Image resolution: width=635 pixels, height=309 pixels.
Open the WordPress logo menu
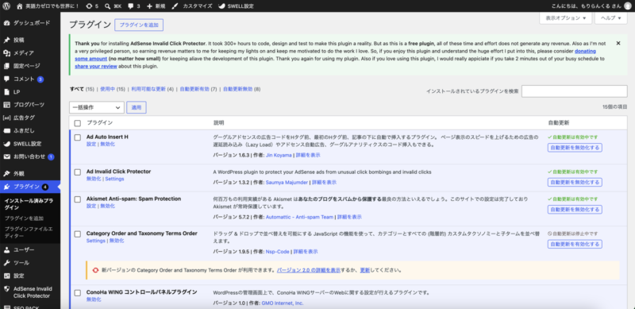tap(6, 6)
